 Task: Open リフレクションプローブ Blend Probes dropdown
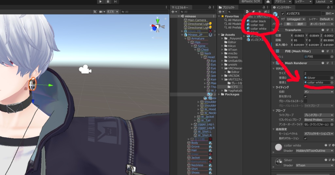coord(319,119)
